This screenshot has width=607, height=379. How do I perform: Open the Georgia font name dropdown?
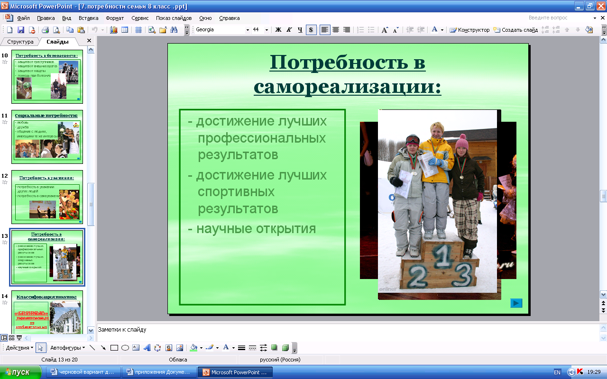(247, 30)
